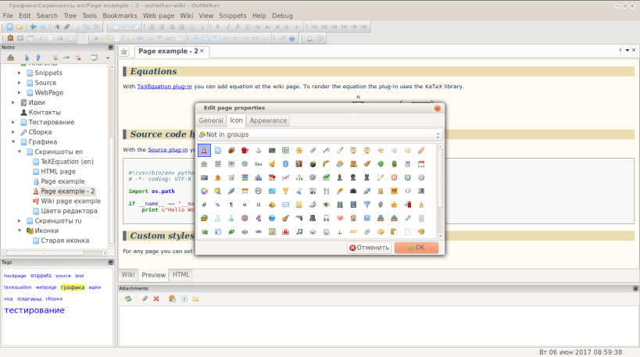
Task: Click the red X in the Attachments toolbar
Action: [156, 299]
